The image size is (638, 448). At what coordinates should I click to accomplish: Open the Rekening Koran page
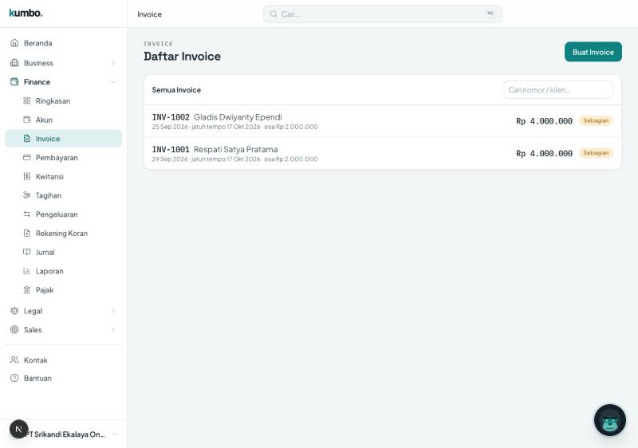click(x=64, y=233)
